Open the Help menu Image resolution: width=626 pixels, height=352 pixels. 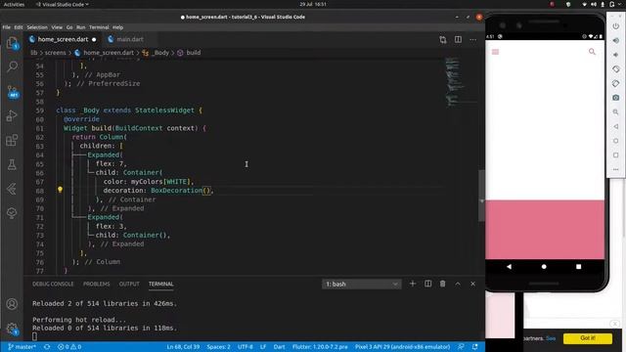[x=117, y=27]
